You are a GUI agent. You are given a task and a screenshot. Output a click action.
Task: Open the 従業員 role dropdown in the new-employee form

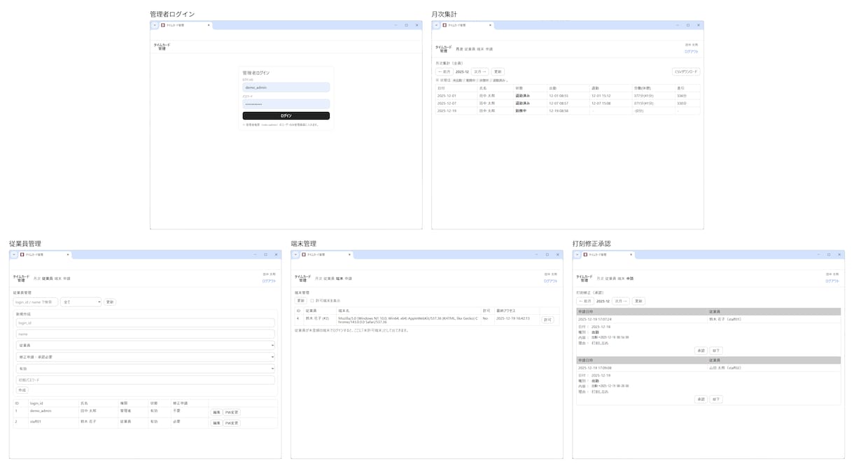(145, 346)
